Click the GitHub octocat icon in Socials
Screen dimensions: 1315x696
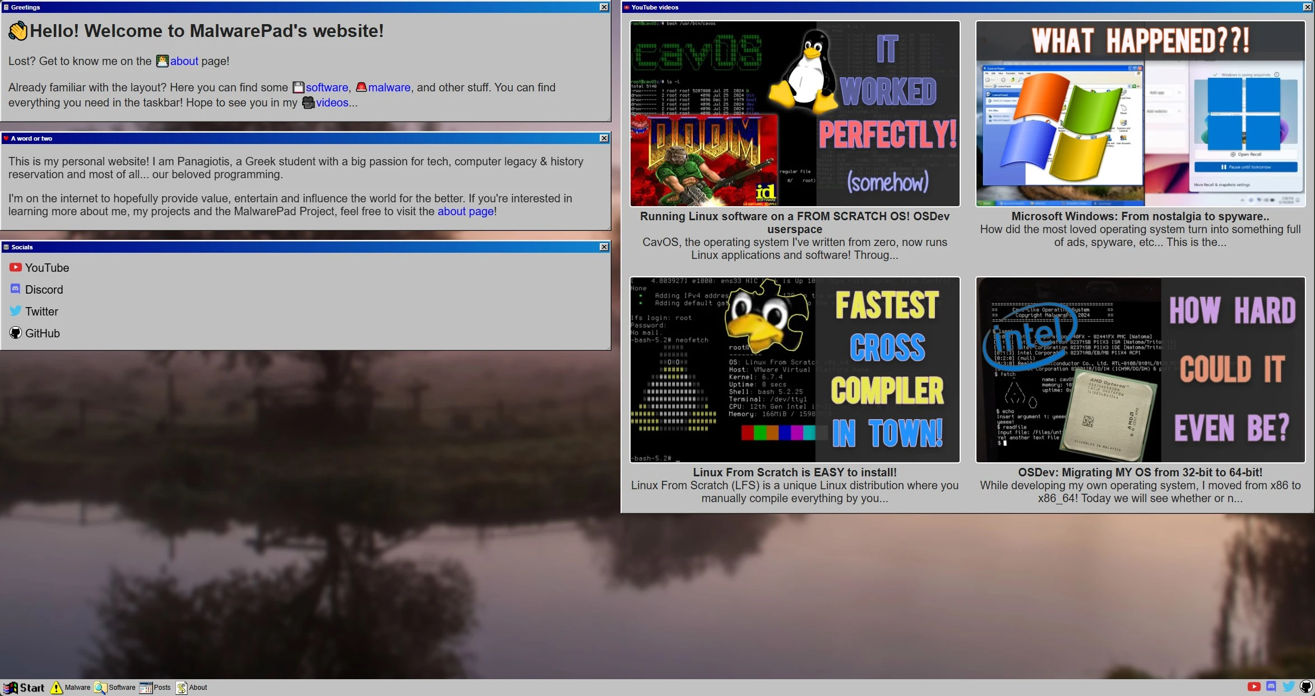click(x=15, y=333)
